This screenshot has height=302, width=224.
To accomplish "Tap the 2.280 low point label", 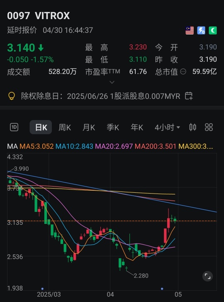I will 141,276.
